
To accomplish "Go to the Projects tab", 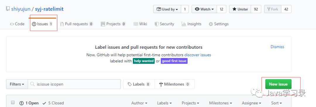I will tap(113, 24).
